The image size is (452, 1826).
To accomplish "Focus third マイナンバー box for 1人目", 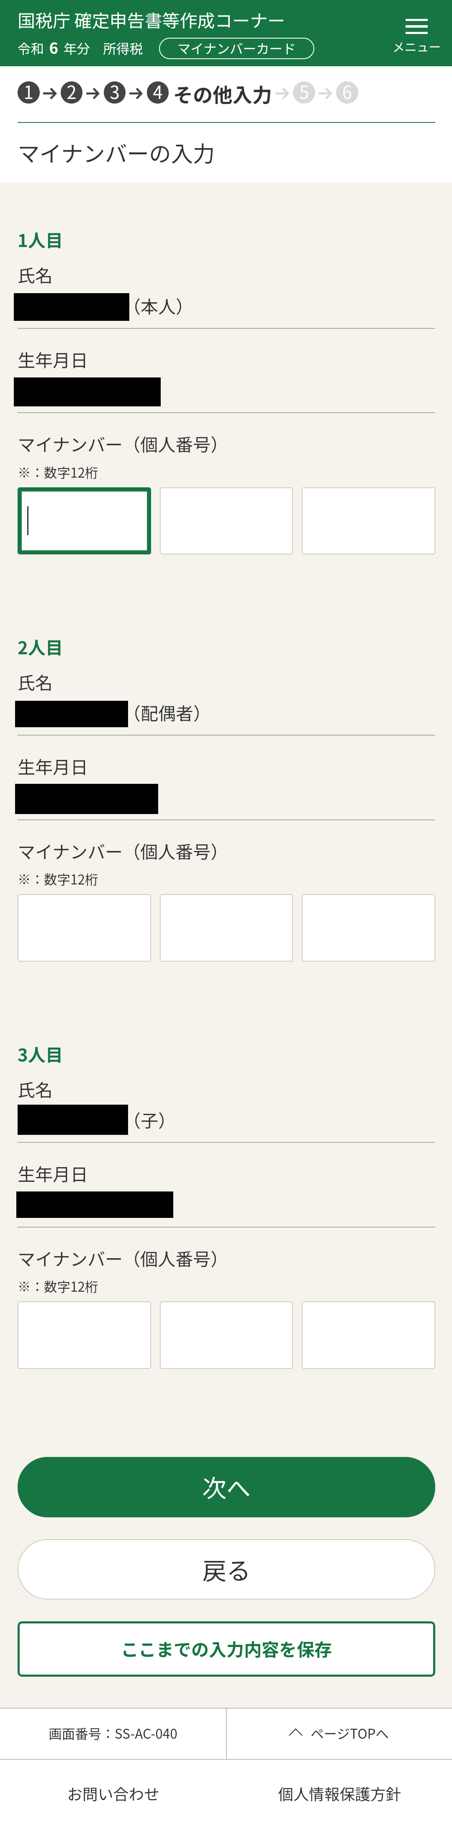I will click(x=369, y=520).
